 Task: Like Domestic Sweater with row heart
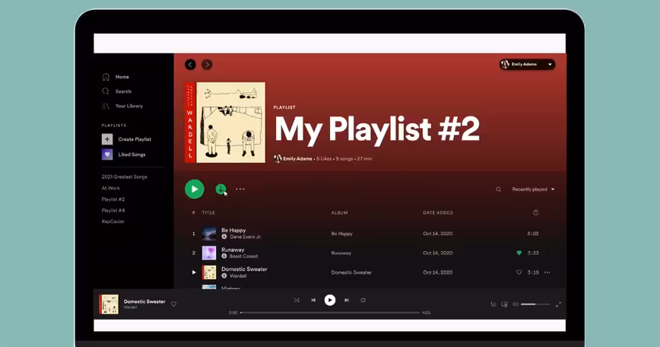519,272
